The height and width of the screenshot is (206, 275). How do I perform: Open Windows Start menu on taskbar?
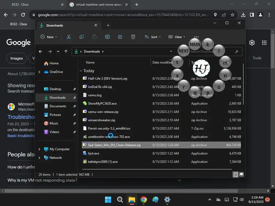[108, 200]
